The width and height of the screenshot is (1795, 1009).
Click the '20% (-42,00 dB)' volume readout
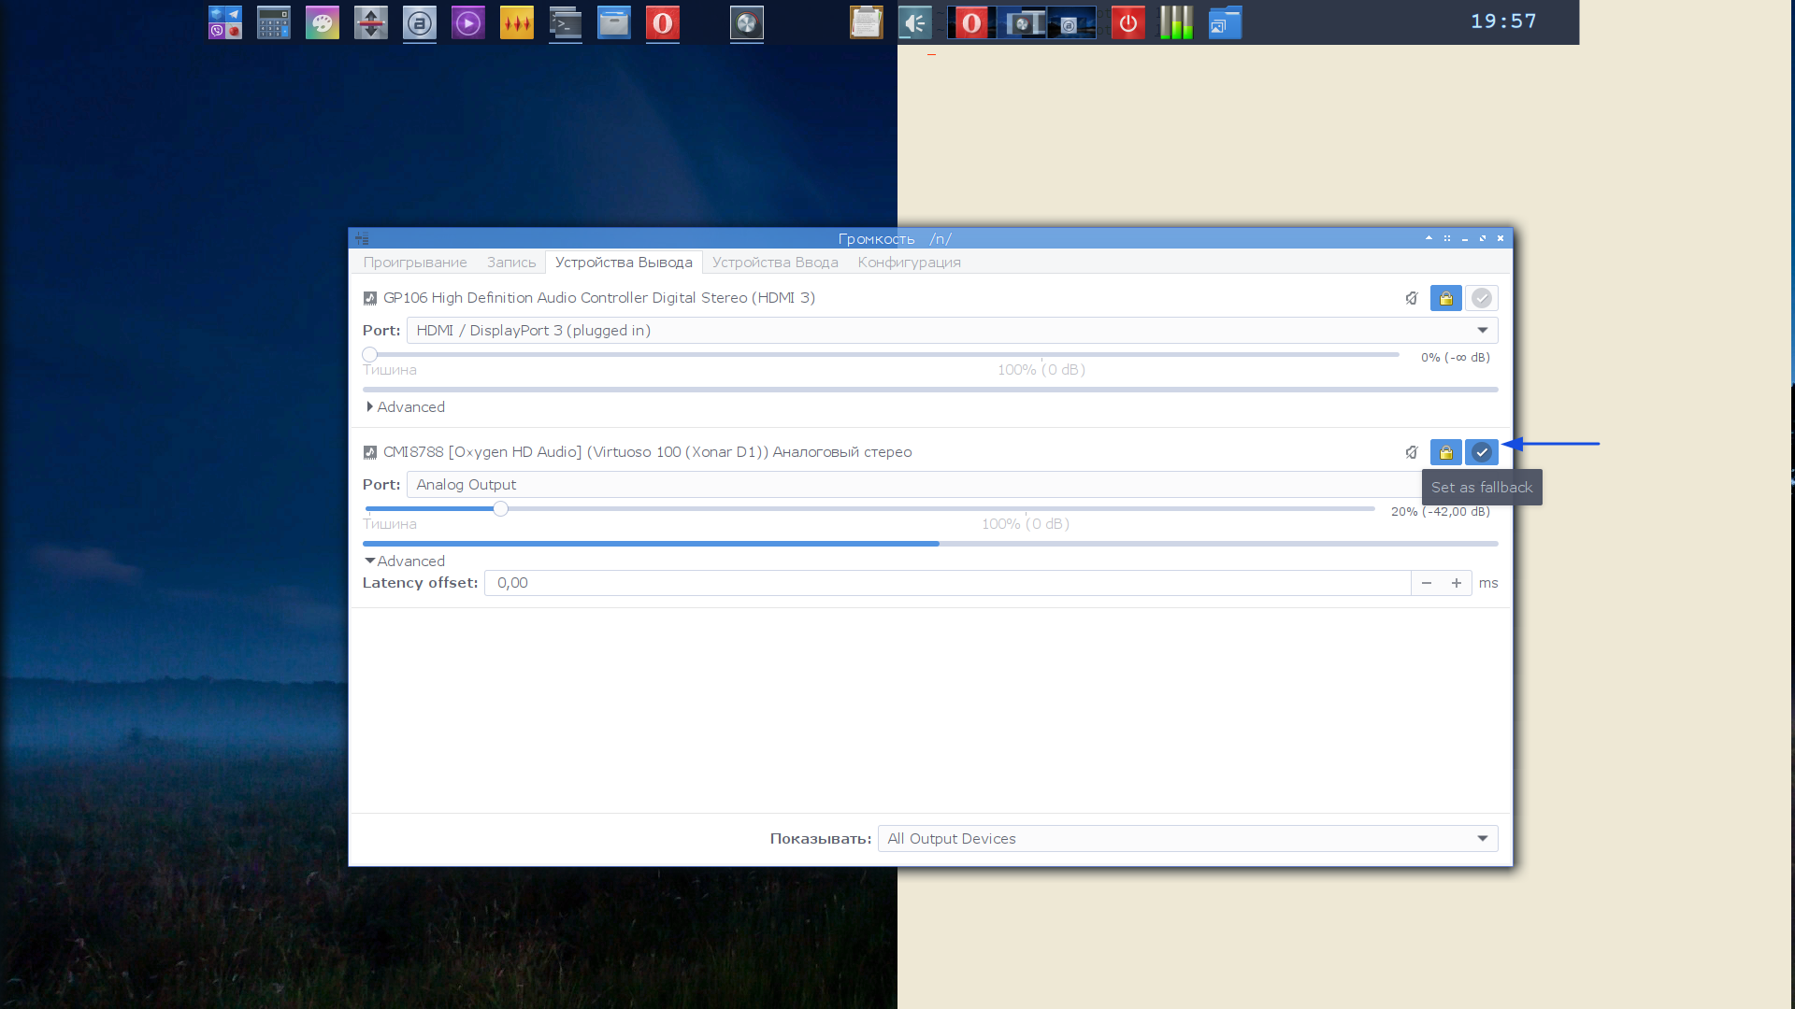[1441, 512]
